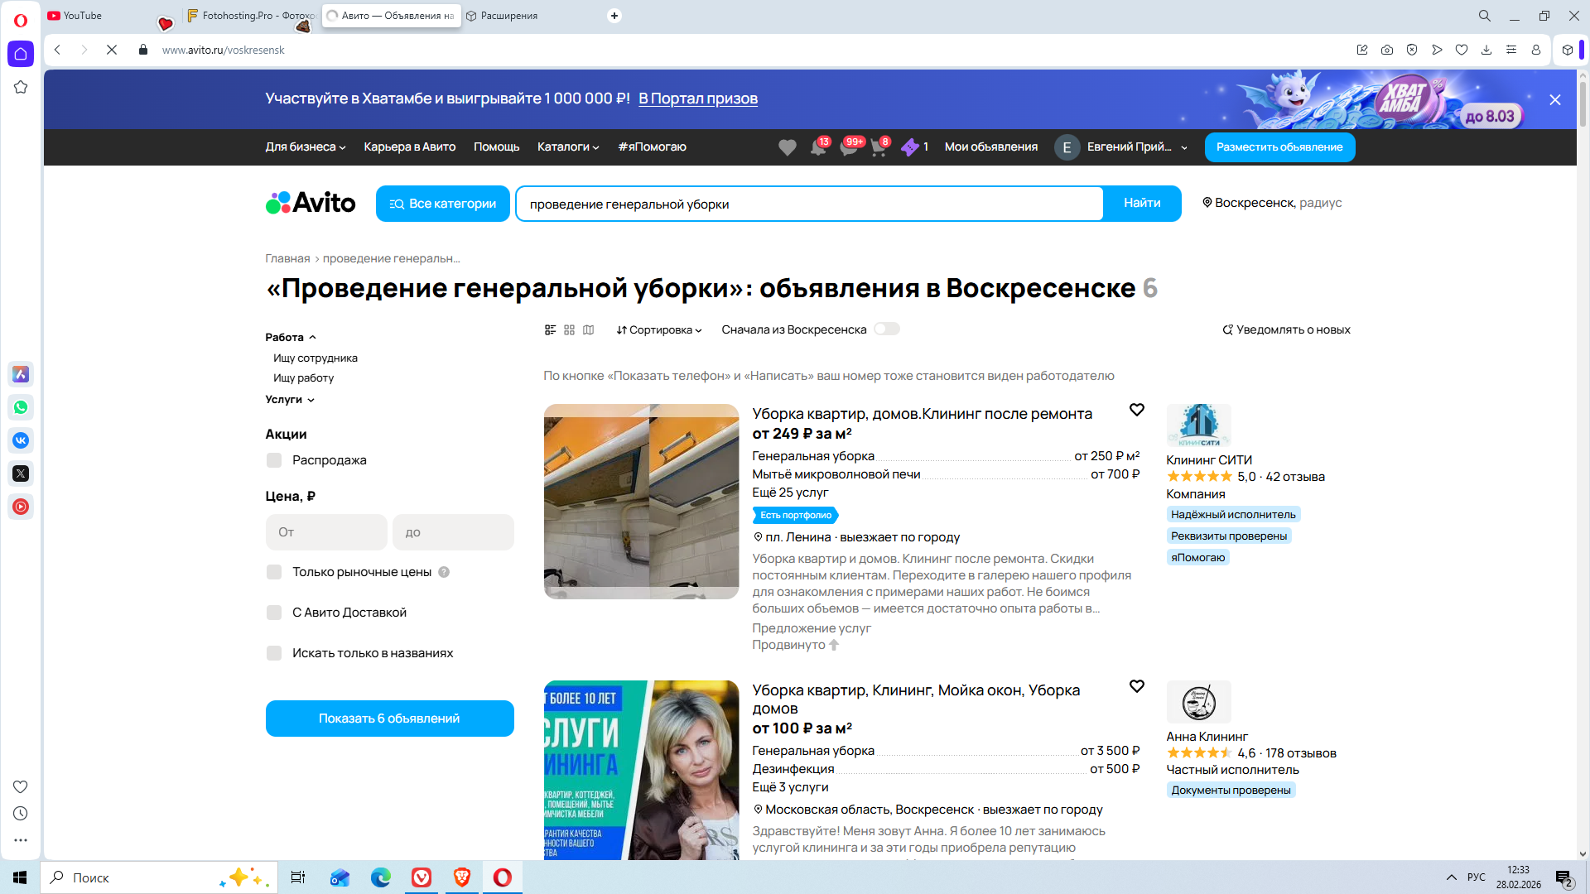Switch to the grid view icon
Viewport: 1590px width, 894px height.
tap(569, 330)
